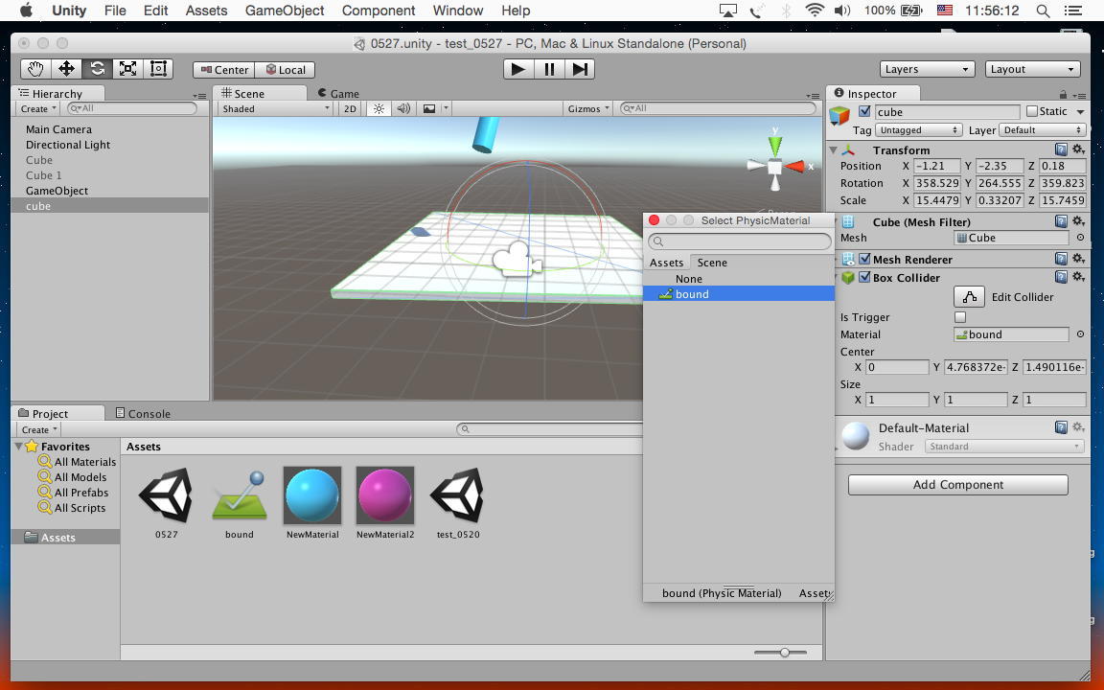Viewport: 1104px width, 690px height.
Task: Disable the Mesh Renderer component checkbox
Action: [x=865, y=260]
